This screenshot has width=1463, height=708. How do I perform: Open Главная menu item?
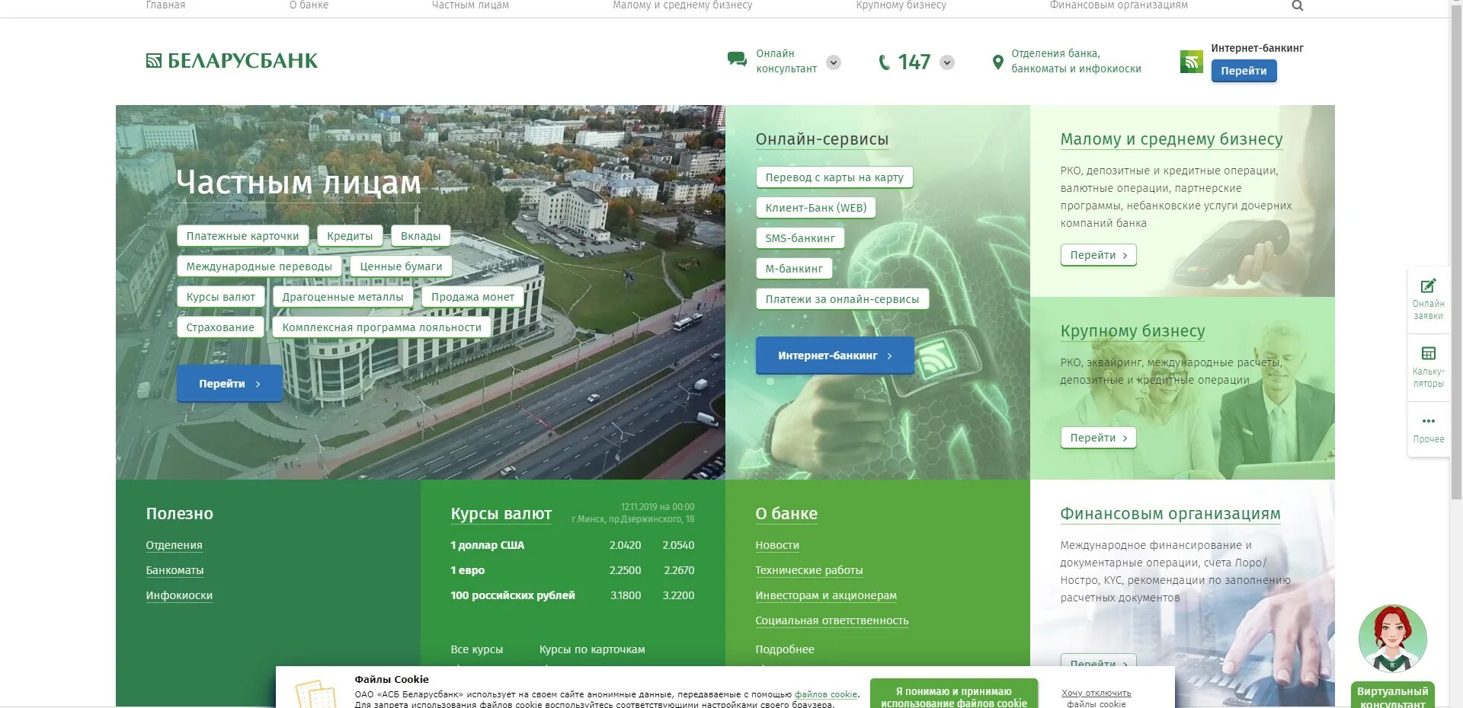[165, 5]
